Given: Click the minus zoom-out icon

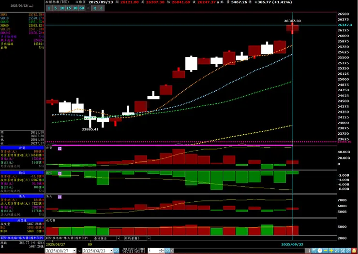Looking at the screenshot, I should [326, 251].
